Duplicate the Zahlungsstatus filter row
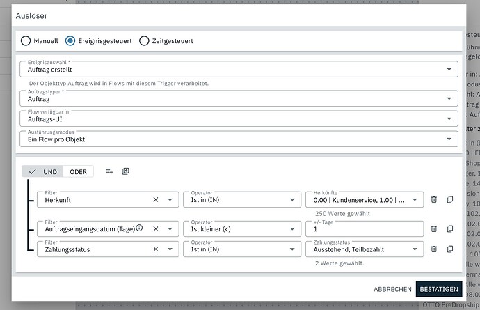Screen dimensions: 480x310 450,249
